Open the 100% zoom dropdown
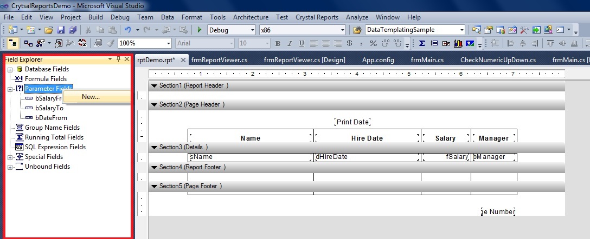The height and width of the screenshot is (239, 590). (x=169, y=43)
